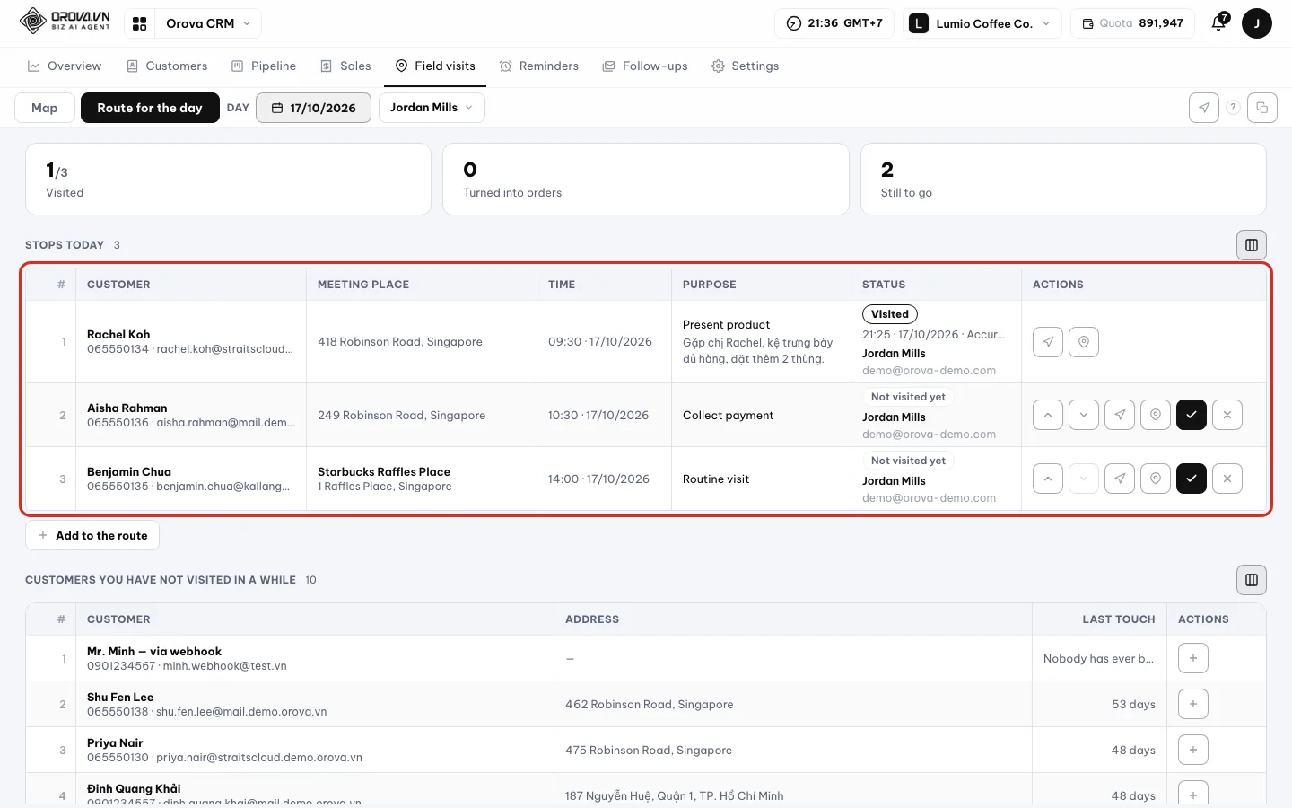Image resolution: width=1292 pixels, height=808 pixels.
Task: Move Benjamin Chua's stop up
Action: tap(1048, 479)
